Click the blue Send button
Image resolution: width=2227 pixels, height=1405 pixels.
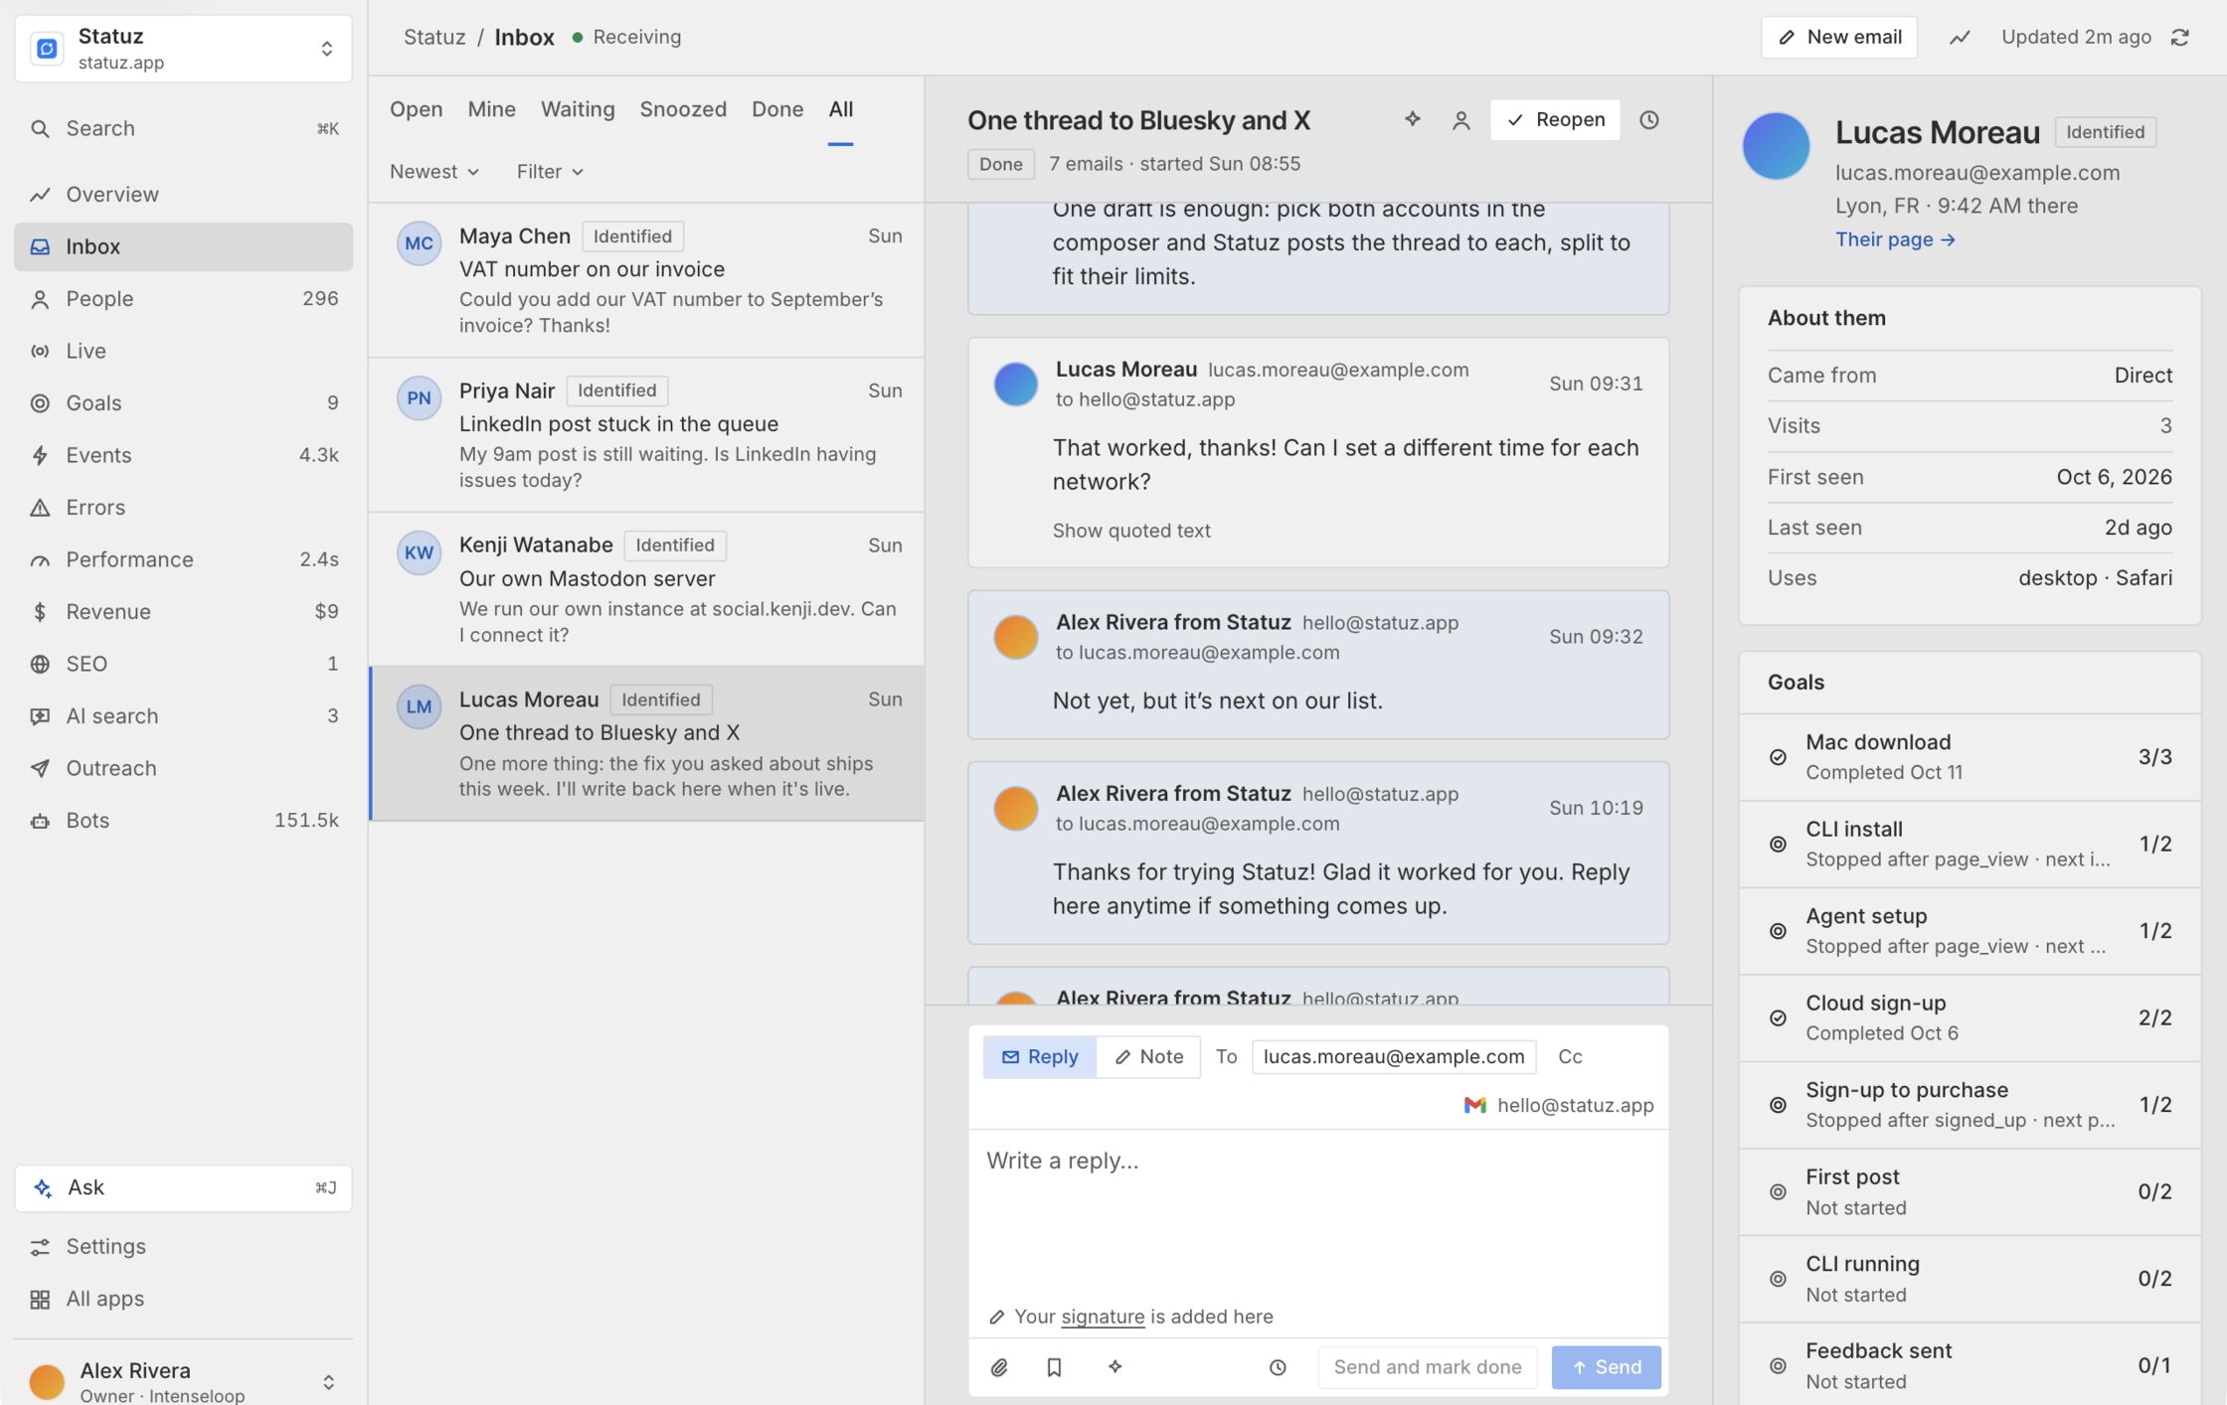[x=1606, y=1367]
